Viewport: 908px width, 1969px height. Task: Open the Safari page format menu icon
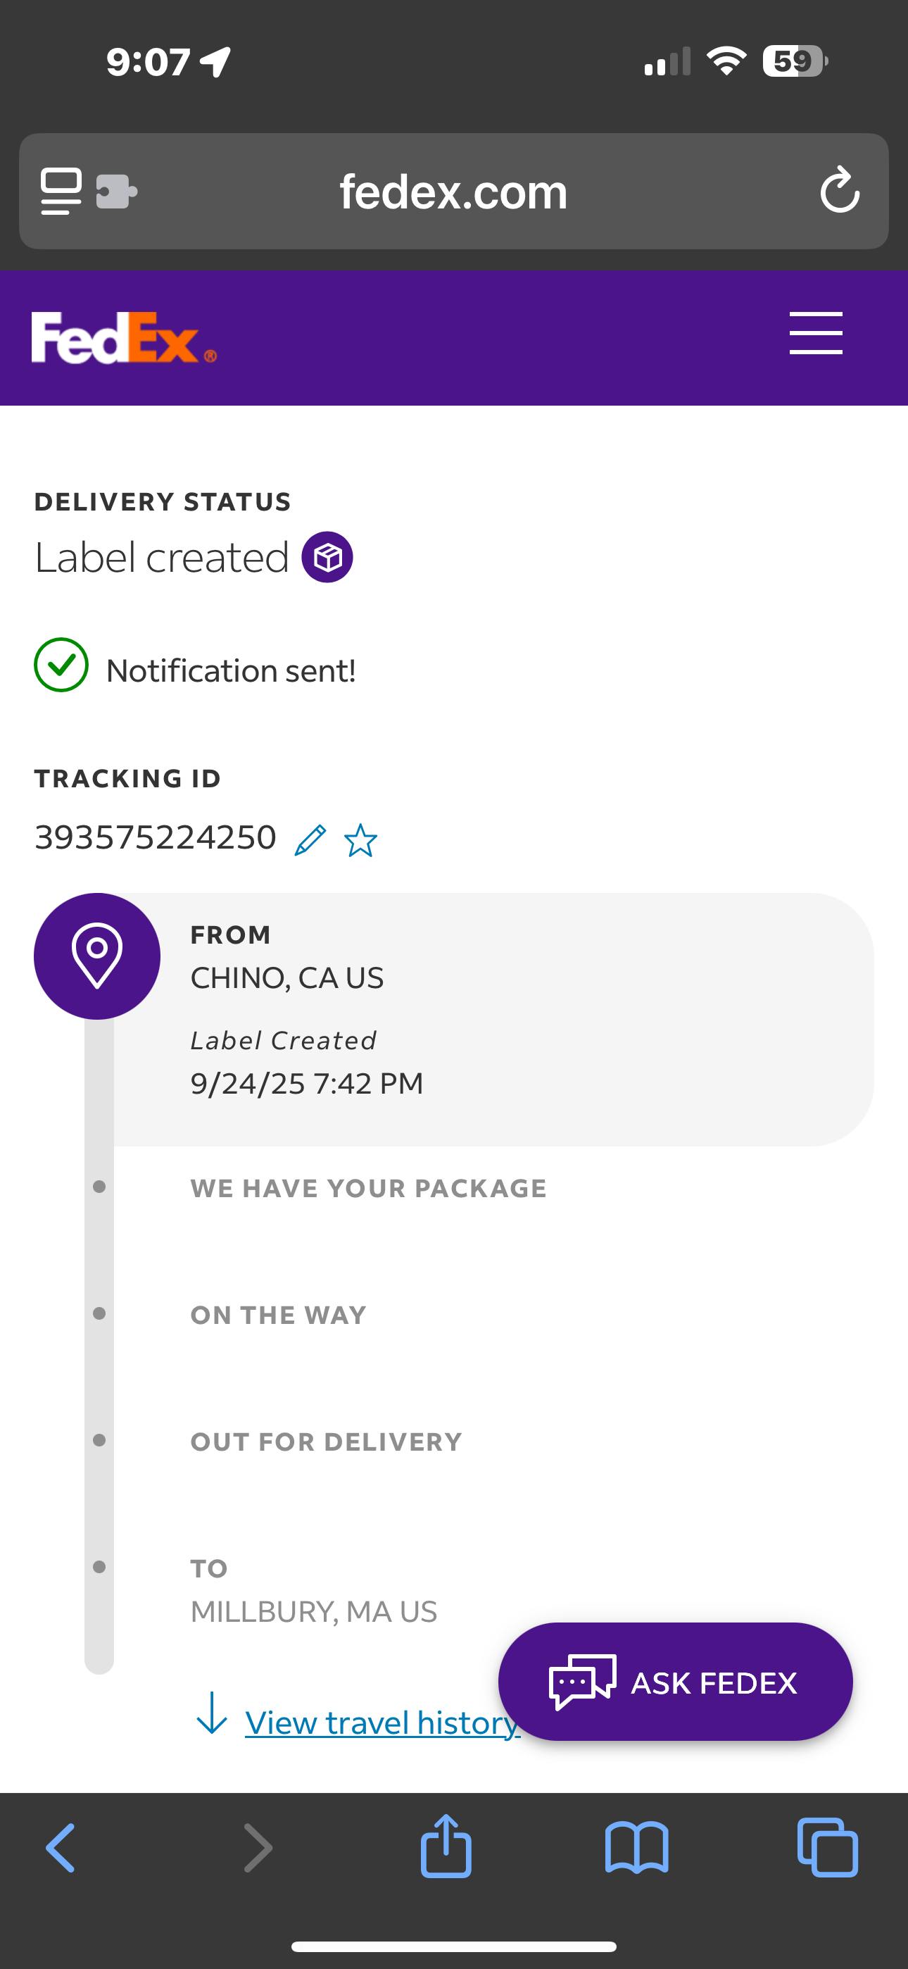61,191
